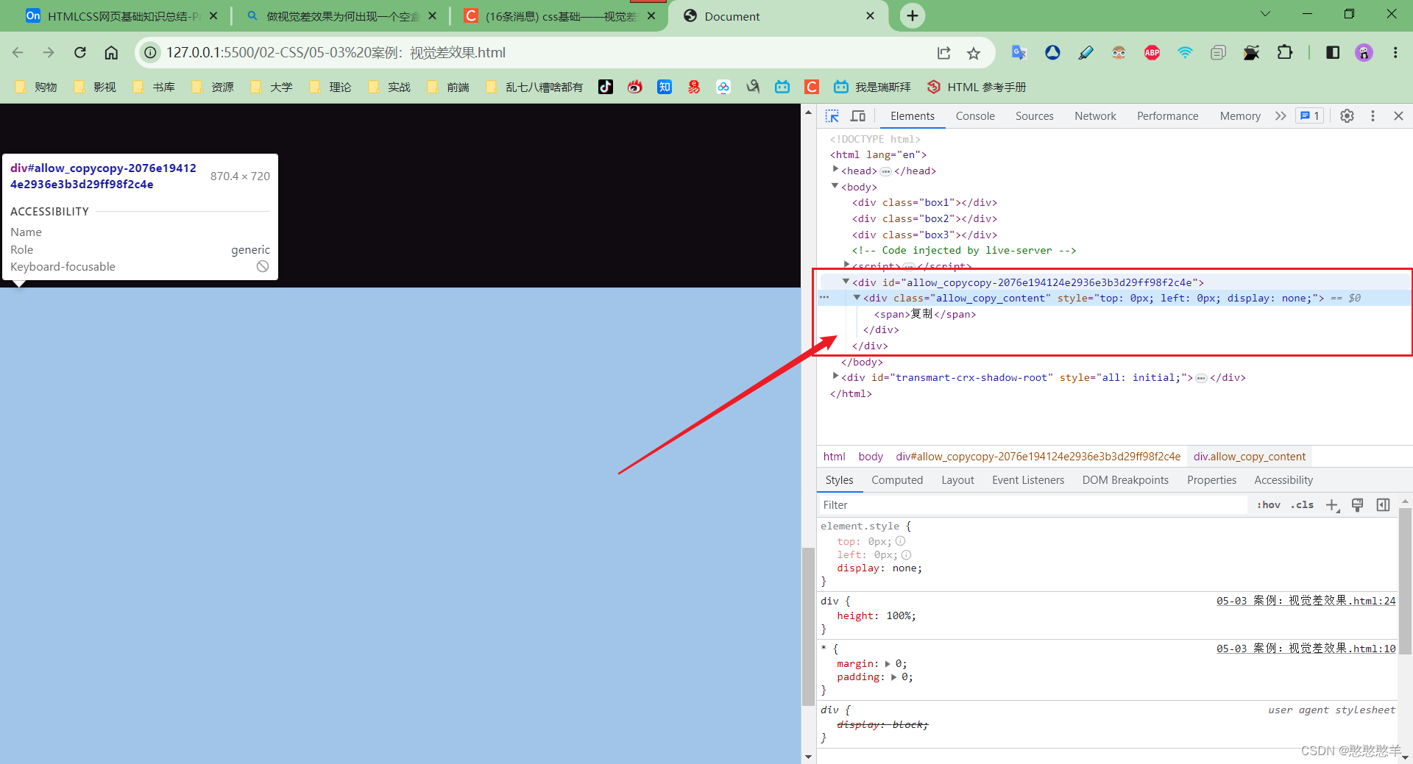Viewport: 1413px width, 764px height.
Task: Click the html breadcrumb
Action: [834, 457]
